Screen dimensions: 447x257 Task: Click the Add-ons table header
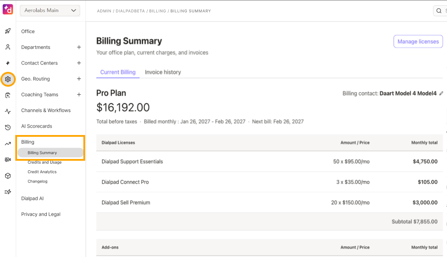tap(110, 247)
